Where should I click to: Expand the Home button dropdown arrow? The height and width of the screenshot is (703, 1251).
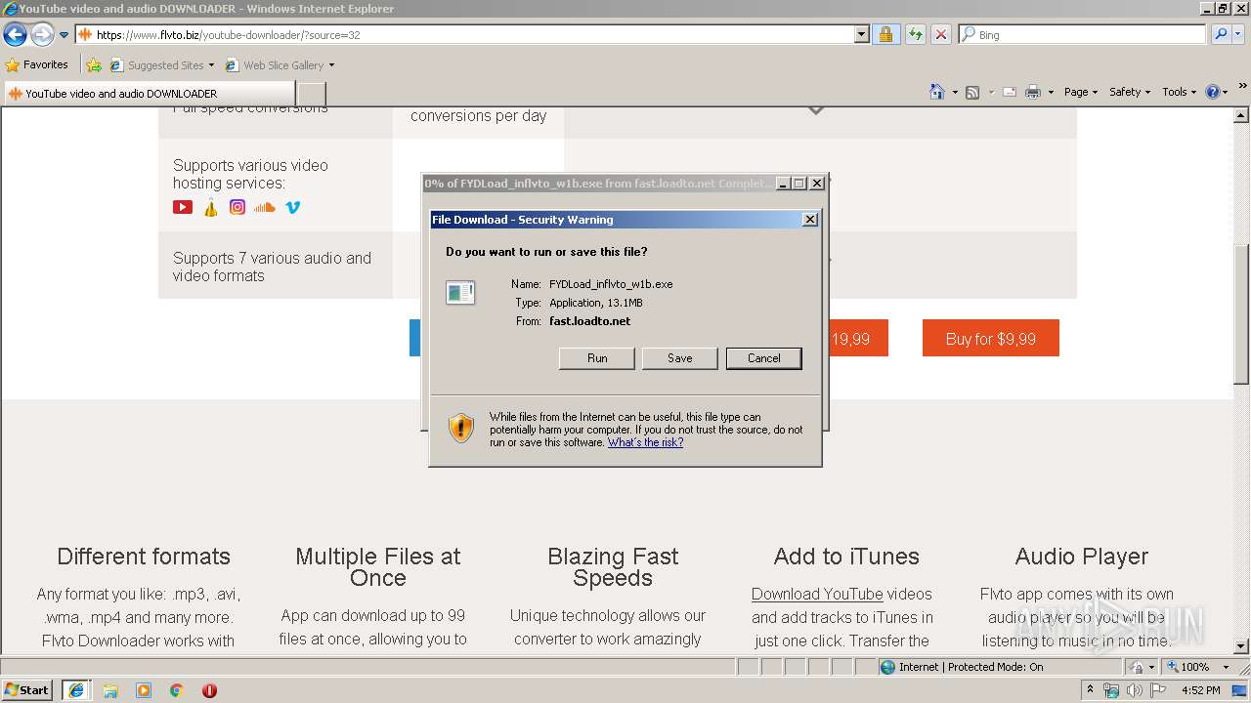click(954, 93)
